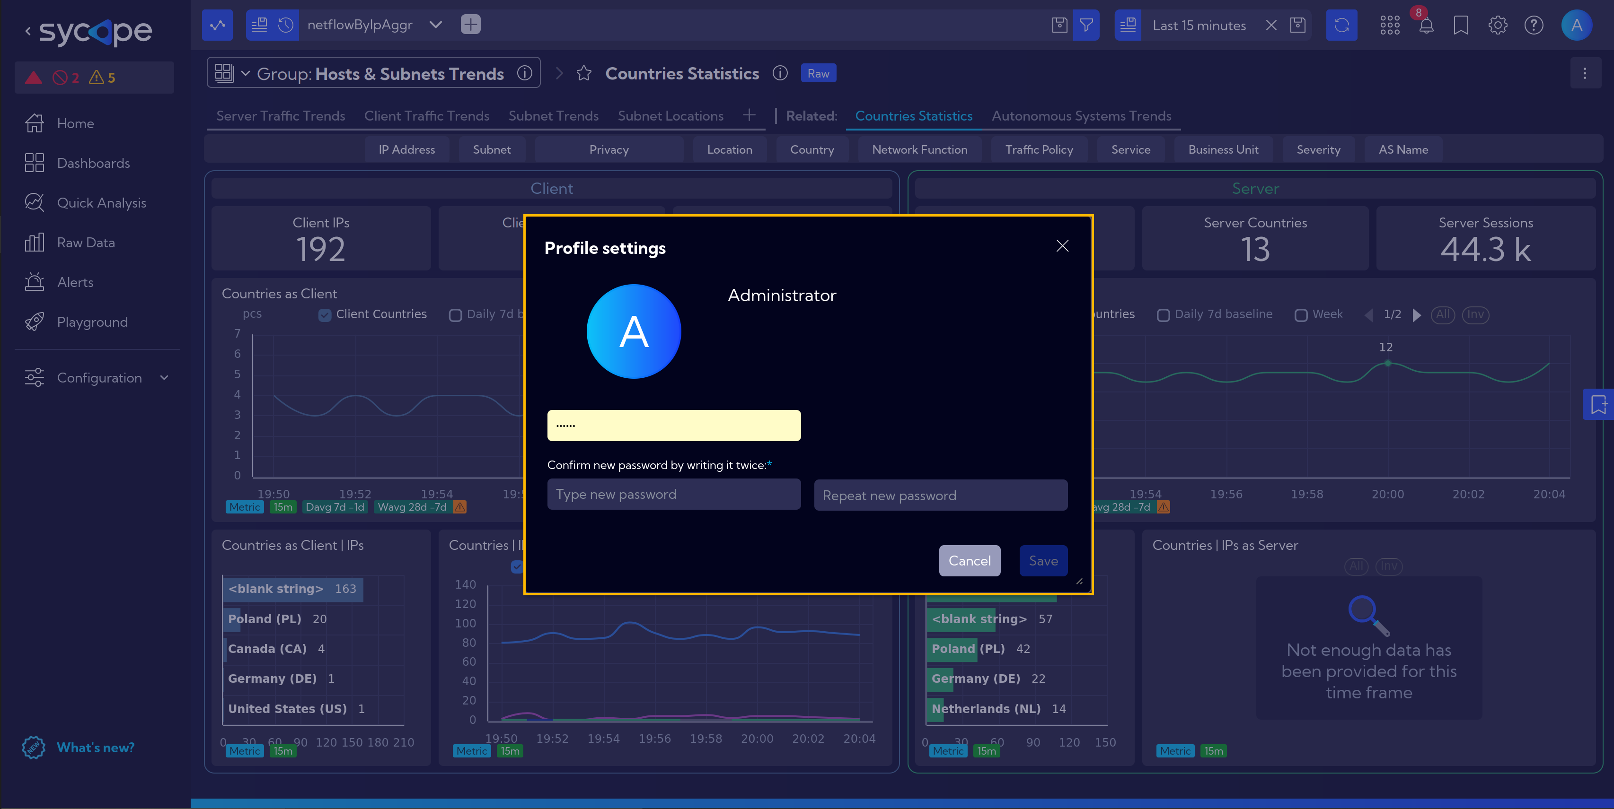Switch to the Subnet Locations tab
The image size is (1614, 809).
click(670, 116)
